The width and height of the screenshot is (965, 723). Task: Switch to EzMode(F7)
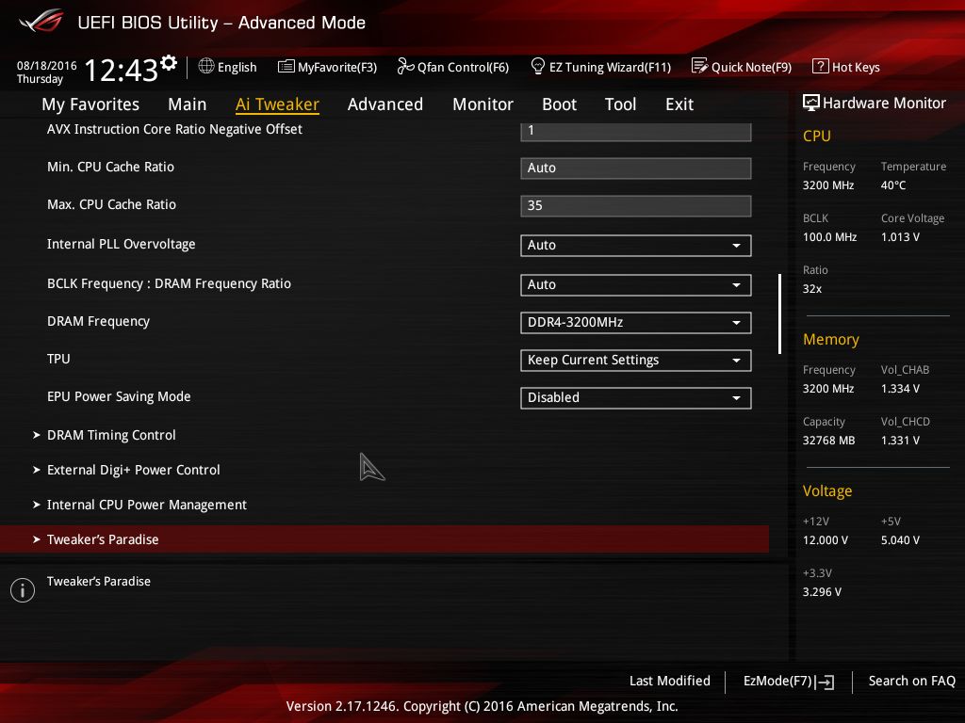tap(789, 682)
